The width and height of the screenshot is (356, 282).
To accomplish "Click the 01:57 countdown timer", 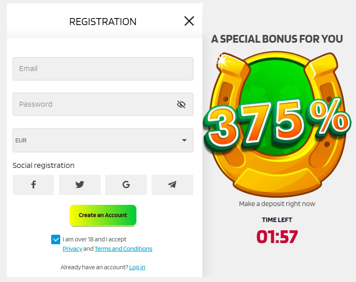I will tap(277, 237).
